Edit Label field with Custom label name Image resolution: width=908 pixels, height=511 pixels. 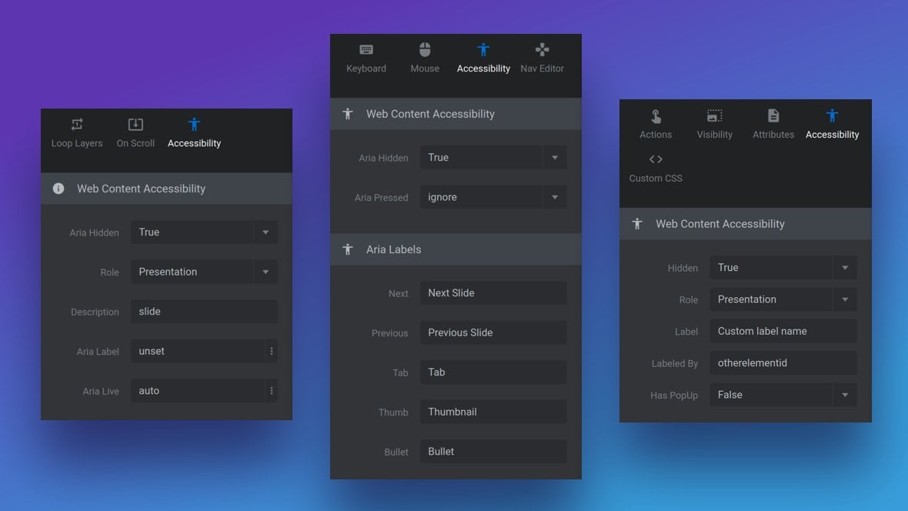[783, 332]
